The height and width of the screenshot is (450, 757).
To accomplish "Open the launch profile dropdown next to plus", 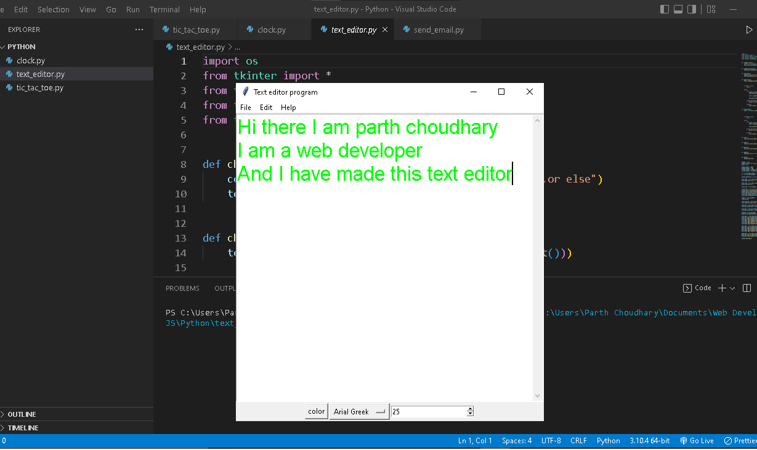I will pos(732,288).
